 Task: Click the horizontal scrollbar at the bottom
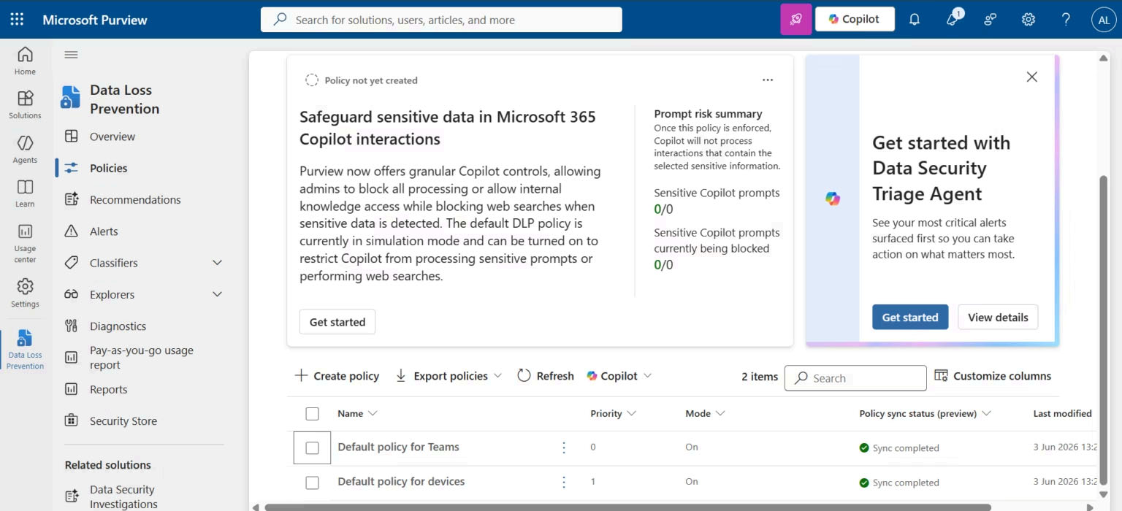point(628,507)
